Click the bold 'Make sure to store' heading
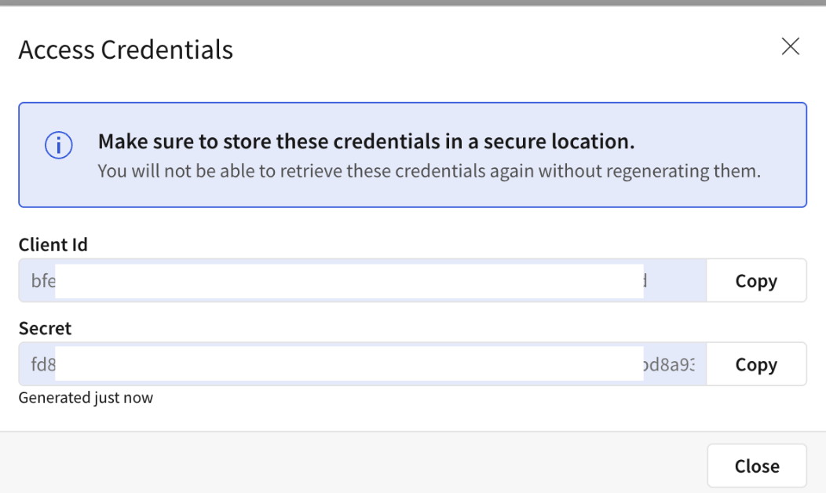Image resolution: width=826 pixels, height=493 pixels. [366, 142]
